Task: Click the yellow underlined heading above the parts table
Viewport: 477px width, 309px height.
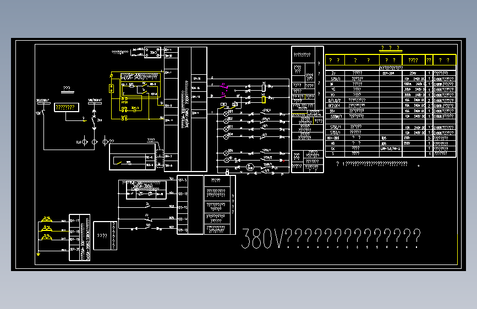Action: (x=391, y=48)
